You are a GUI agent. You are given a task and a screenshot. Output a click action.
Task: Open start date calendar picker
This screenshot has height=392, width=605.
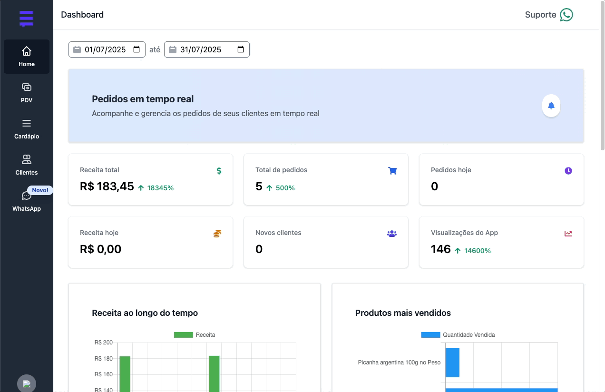137,49
